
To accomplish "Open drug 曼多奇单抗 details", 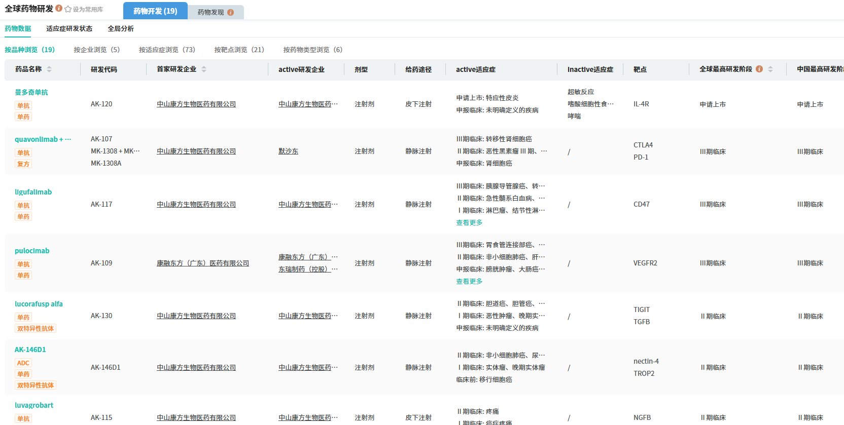I will click(31, 92).
